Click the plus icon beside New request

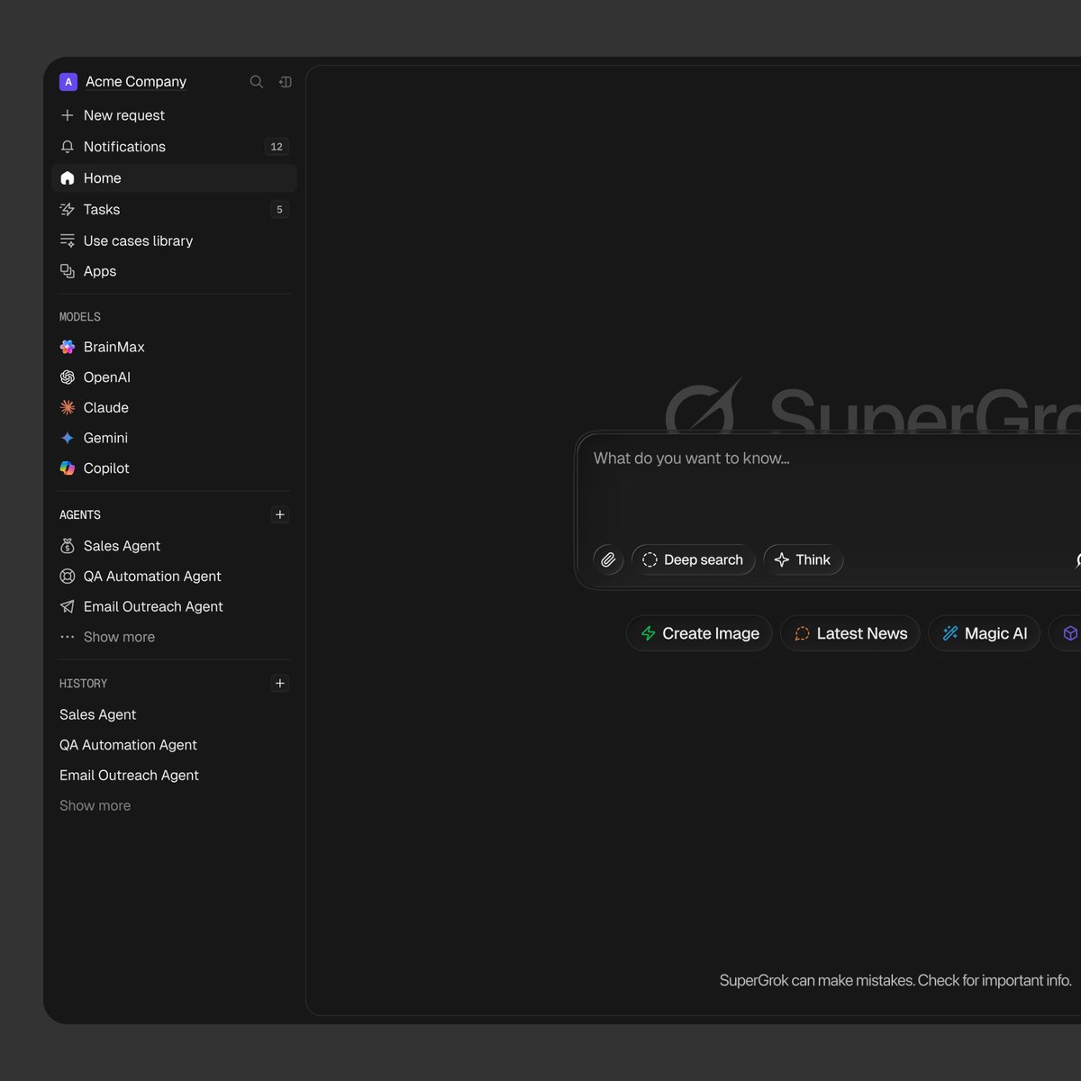coord(68,115)
